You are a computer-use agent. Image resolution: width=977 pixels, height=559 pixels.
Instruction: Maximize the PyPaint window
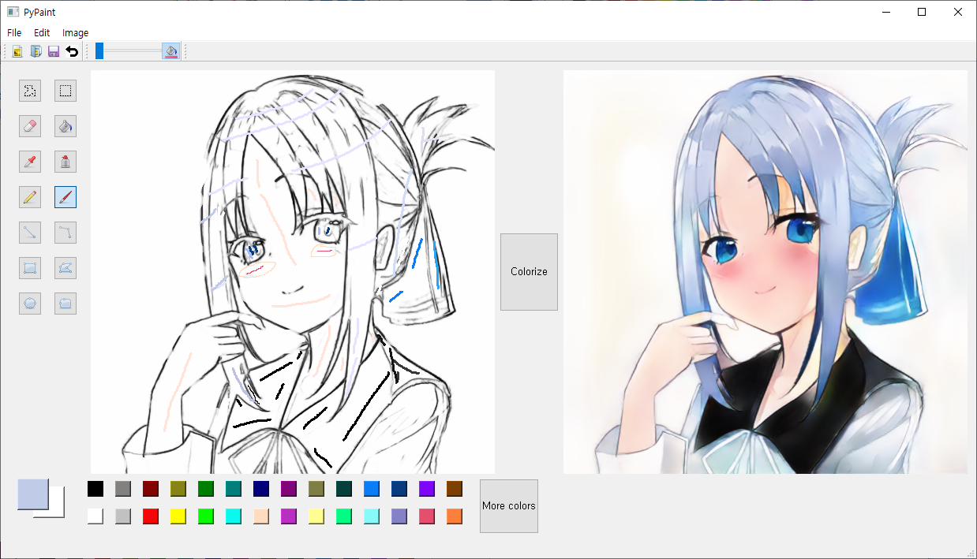pyautogui.click(x=922, y=12)
